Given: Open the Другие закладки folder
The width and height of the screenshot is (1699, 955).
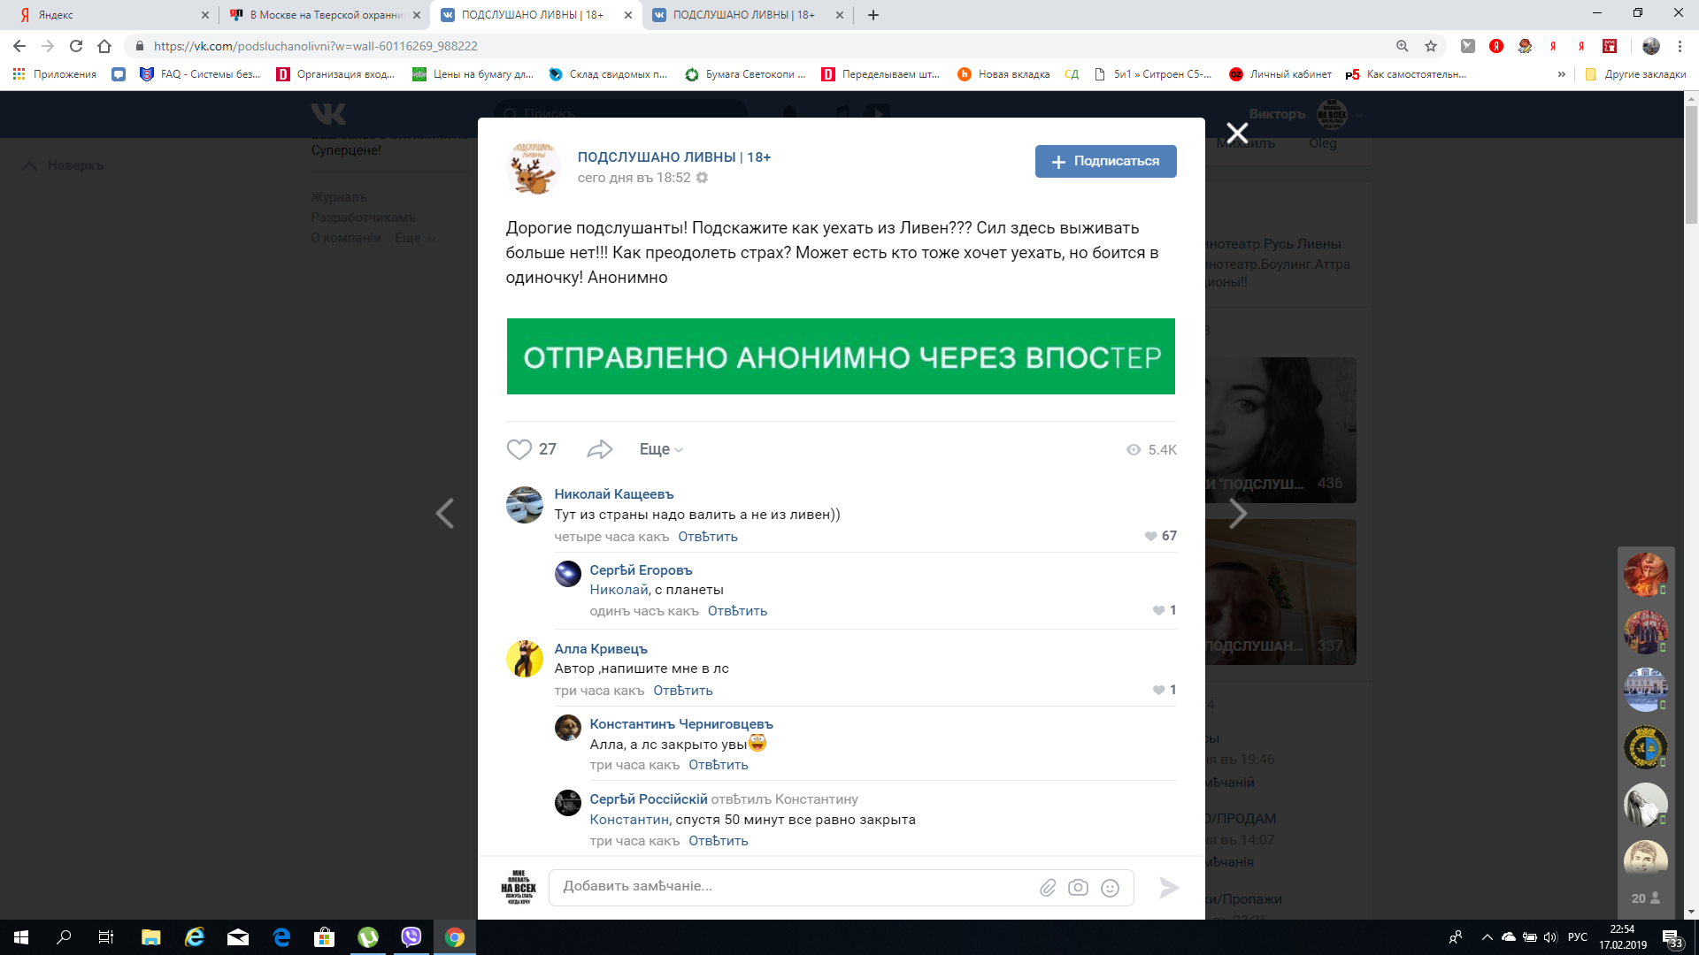Looking at the screenshot, I should [x=1635, y=74].
